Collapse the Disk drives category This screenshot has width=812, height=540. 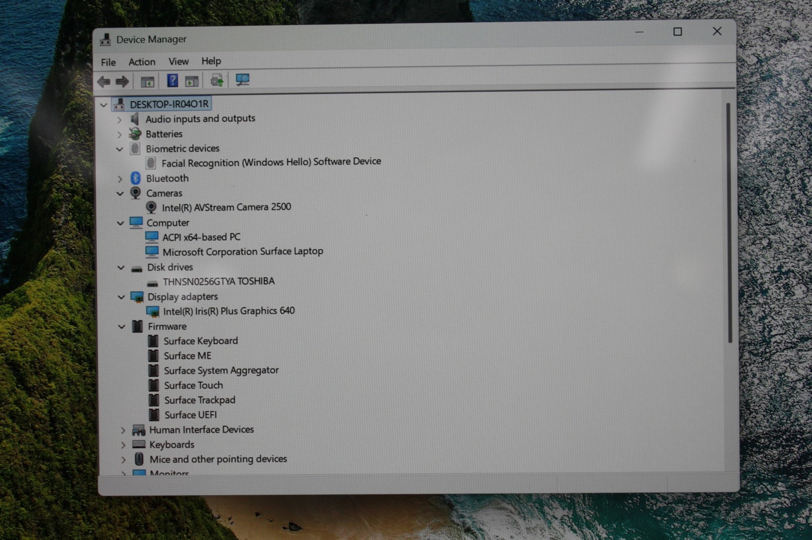point(121,267)
